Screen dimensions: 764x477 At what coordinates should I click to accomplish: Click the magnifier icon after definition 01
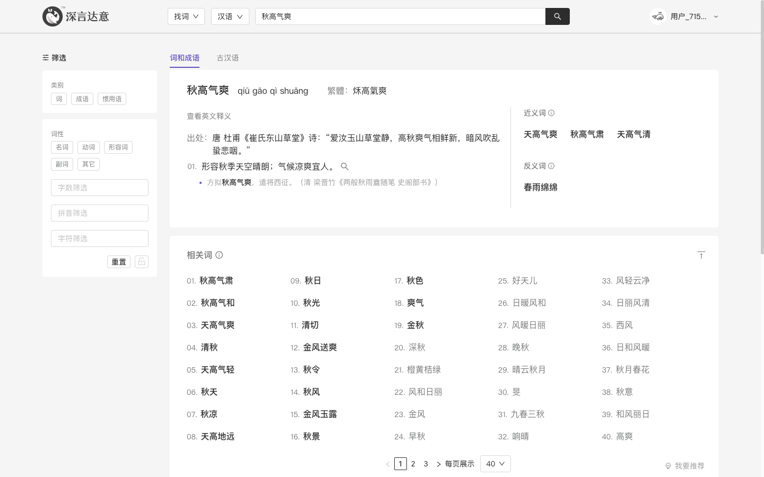click(344, 166)
